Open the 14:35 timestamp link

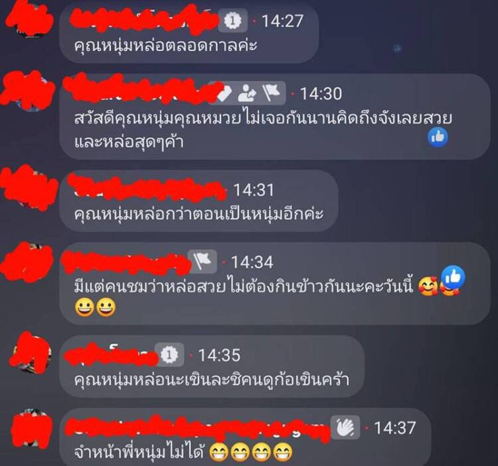[219, 355]
